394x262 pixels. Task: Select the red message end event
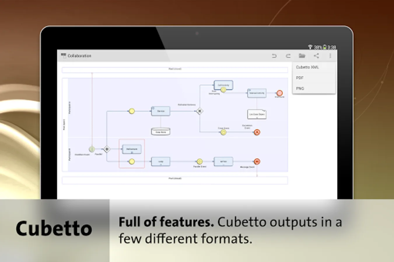pyautogui.click(x=257, y=161)
